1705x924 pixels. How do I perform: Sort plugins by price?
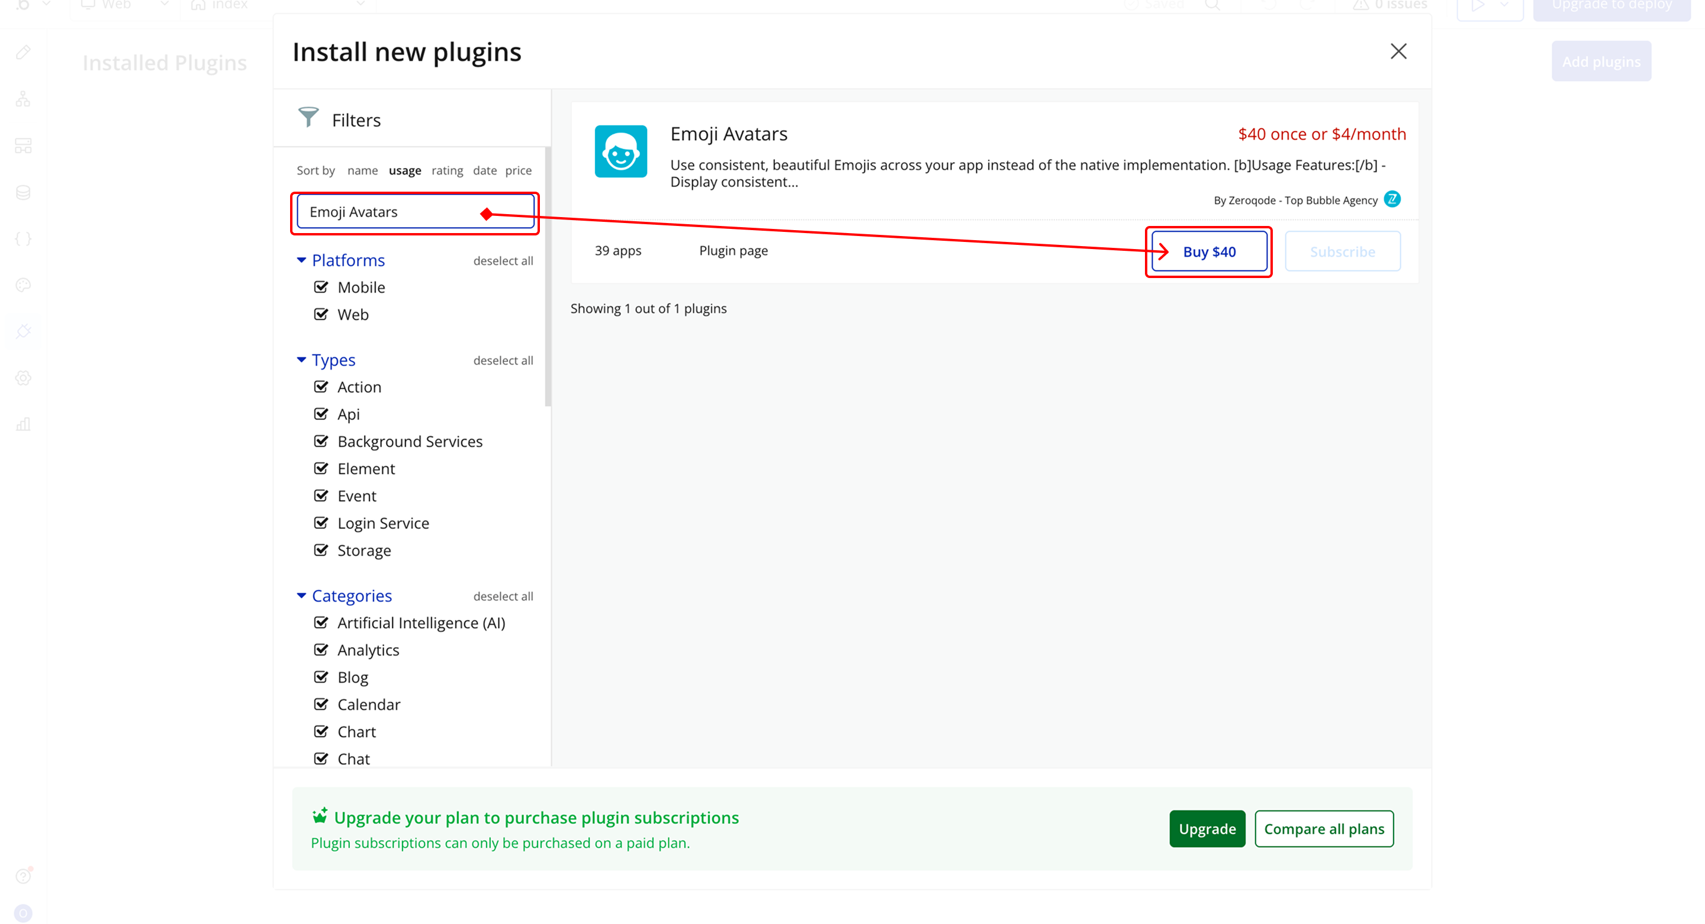point(518,170)
